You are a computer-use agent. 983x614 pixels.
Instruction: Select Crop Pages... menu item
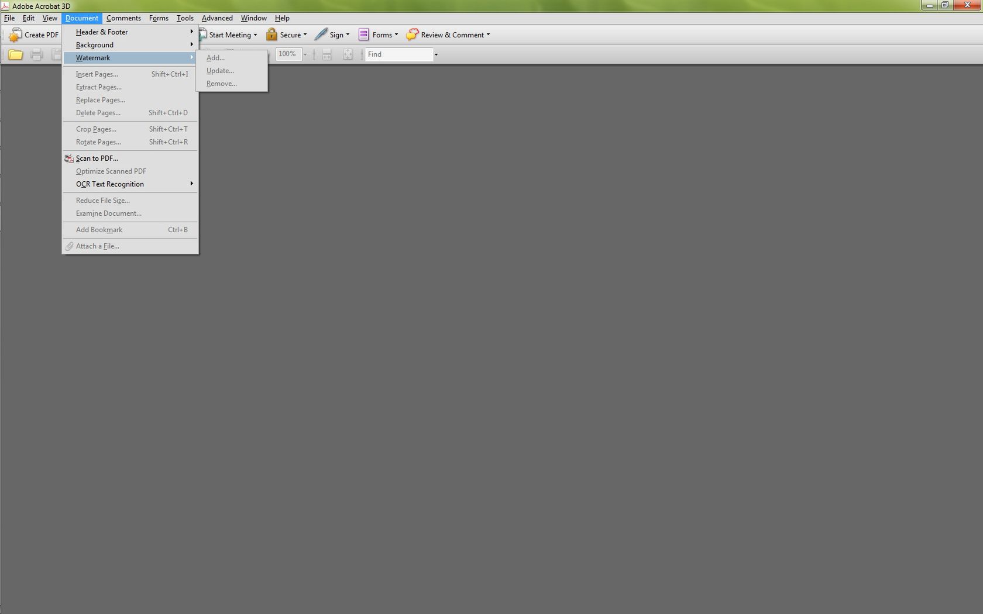pyautogui.click(x=130, y=129)
